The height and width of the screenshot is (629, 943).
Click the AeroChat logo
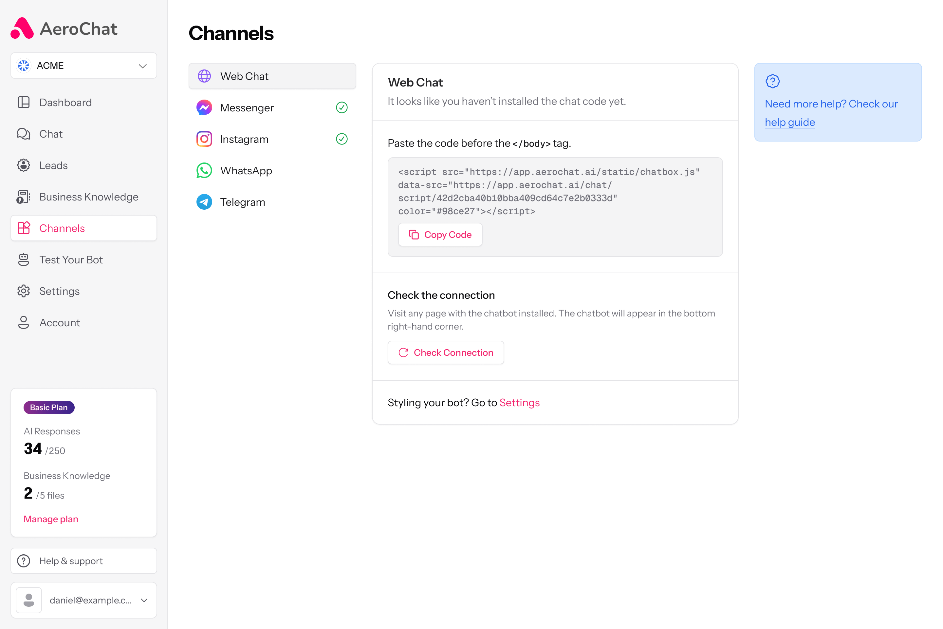(64, 28)
